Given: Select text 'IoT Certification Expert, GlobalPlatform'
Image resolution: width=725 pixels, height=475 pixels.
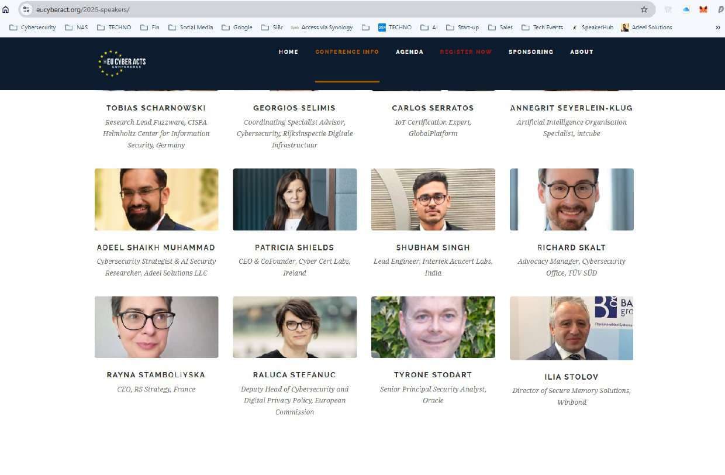Looking at the screenshot, I should (433, 128).
